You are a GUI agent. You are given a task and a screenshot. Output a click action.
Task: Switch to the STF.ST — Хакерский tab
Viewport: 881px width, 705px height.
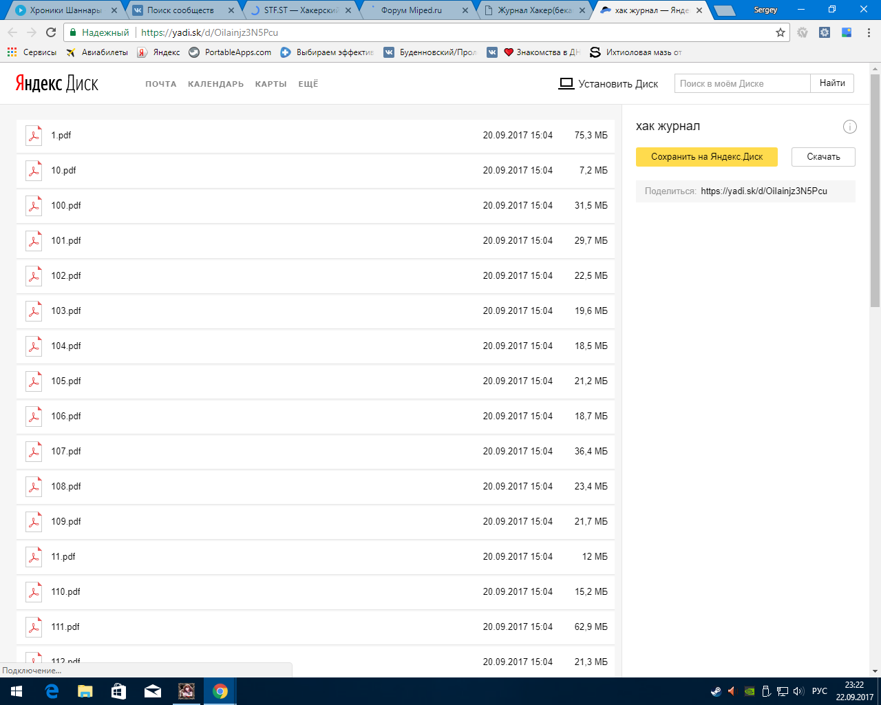click(301, 10)
